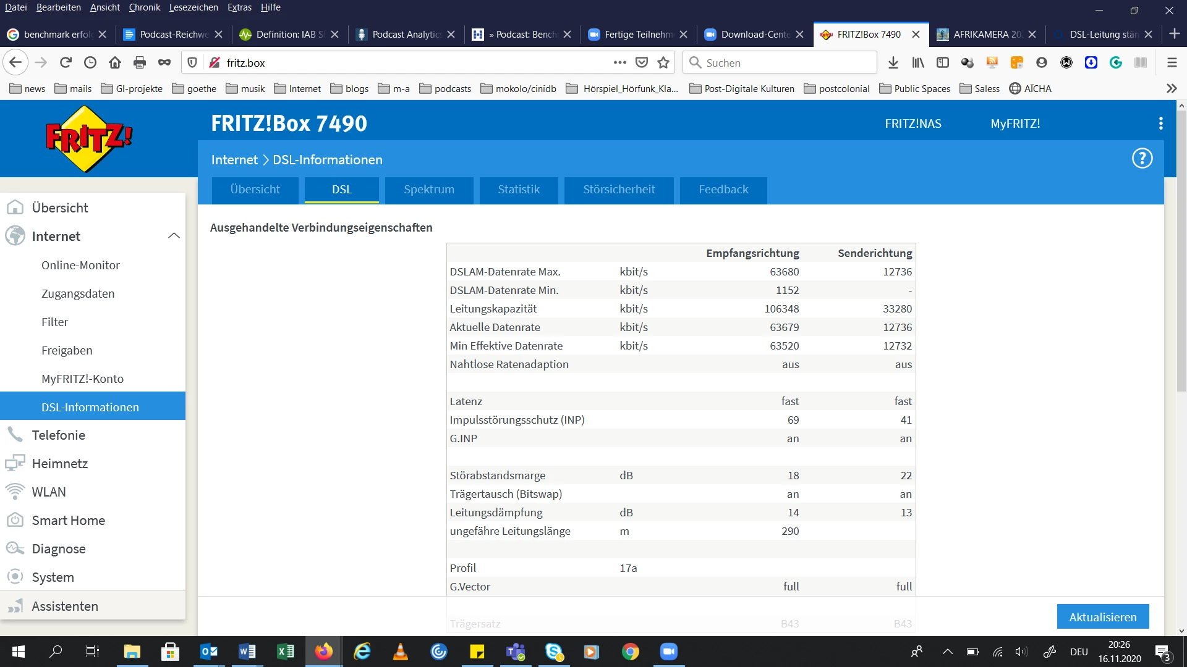Click the Smart Home icon in sidebar

pyautogui.click(x=15, y=520)
